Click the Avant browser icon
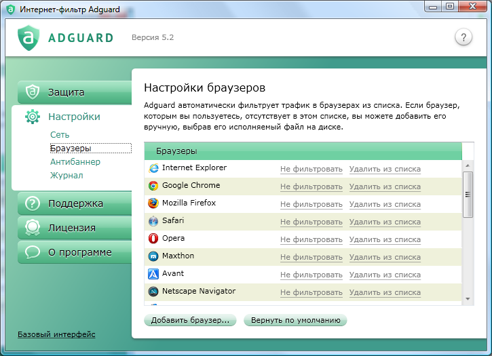This screenshot has height=356, width=492. tap(153, 274)
